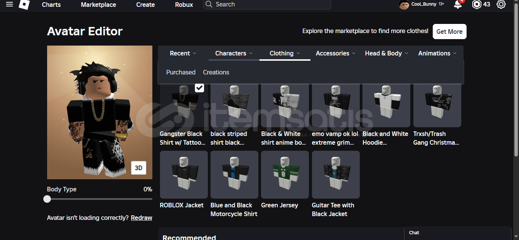Click the Cool_Bunny username
The image size is (519, 240).
click(424, 4)
